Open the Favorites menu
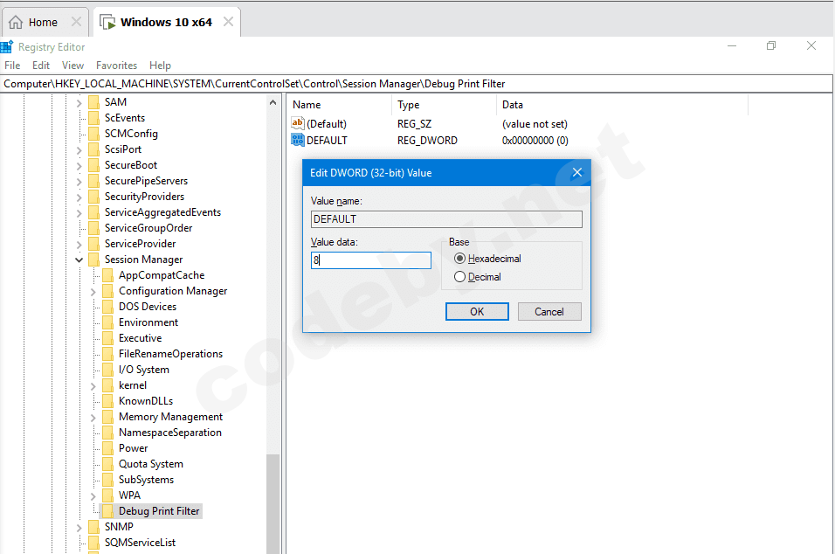Screen dimensions: 835x554 tap(116, 66)
